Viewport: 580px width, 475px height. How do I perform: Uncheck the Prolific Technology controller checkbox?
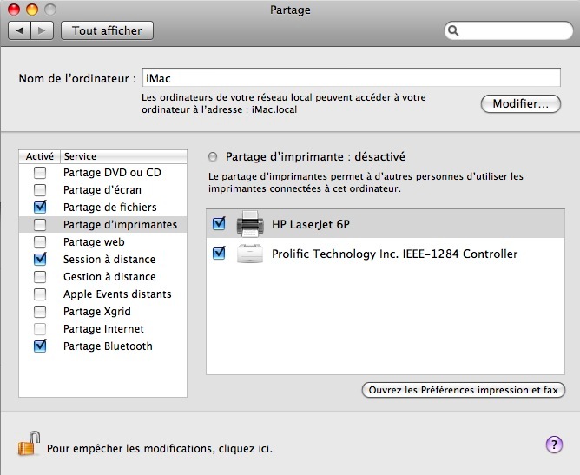(219, 254)
